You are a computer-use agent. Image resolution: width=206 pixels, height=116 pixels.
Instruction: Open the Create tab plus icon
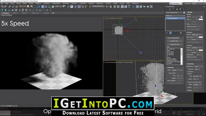coord(166,9)
